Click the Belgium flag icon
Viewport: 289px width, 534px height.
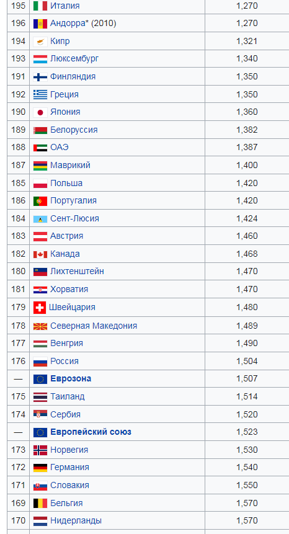coord(40,504)
